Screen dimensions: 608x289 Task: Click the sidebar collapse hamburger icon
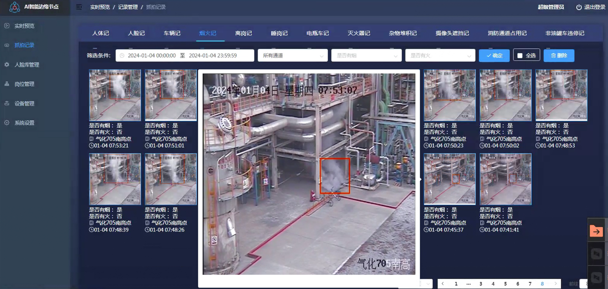79,7
